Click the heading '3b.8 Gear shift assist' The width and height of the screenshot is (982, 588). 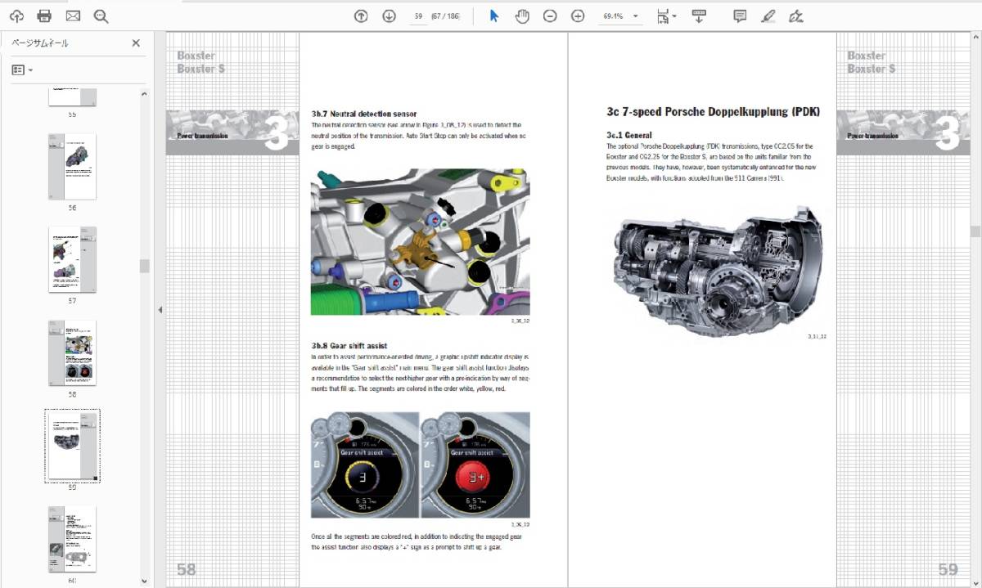point(349,346)
